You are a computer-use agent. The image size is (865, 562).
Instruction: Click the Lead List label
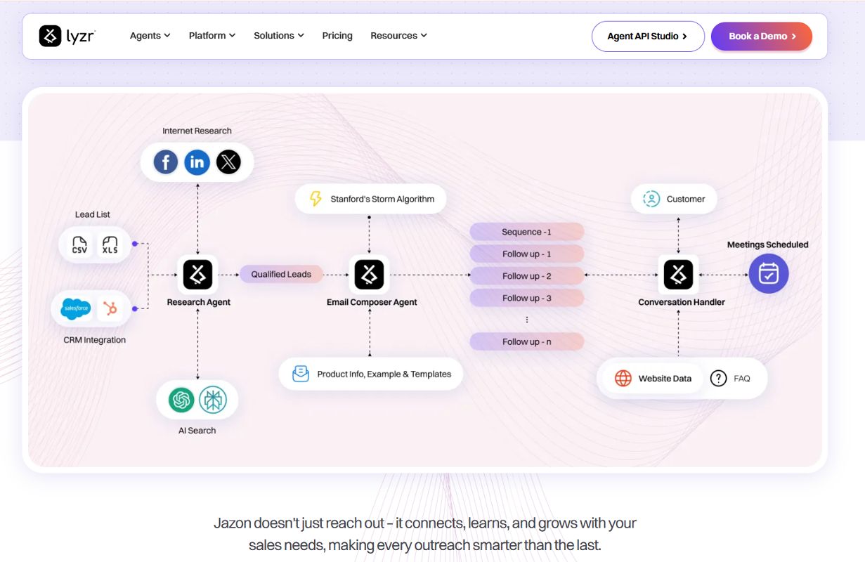tap(93, 214)
